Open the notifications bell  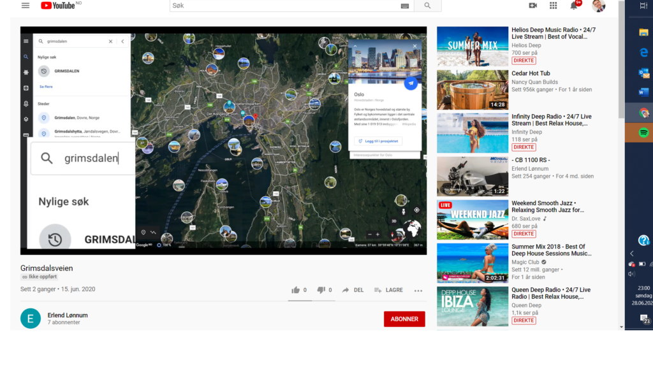coord(574,5)
